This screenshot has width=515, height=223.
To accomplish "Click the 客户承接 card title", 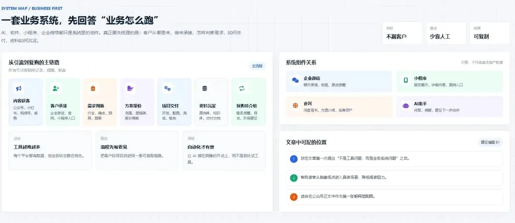I will click(59, 106).
